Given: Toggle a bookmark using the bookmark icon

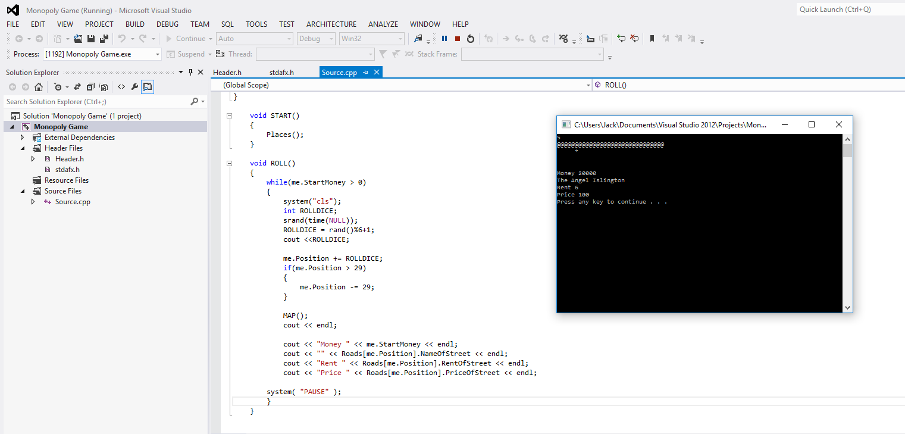Looking at the screenshot, I should point(652,39).
